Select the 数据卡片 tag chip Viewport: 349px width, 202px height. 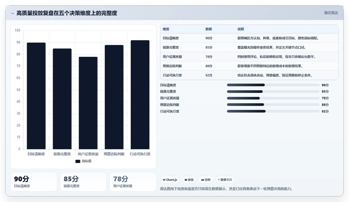point(225,180)
